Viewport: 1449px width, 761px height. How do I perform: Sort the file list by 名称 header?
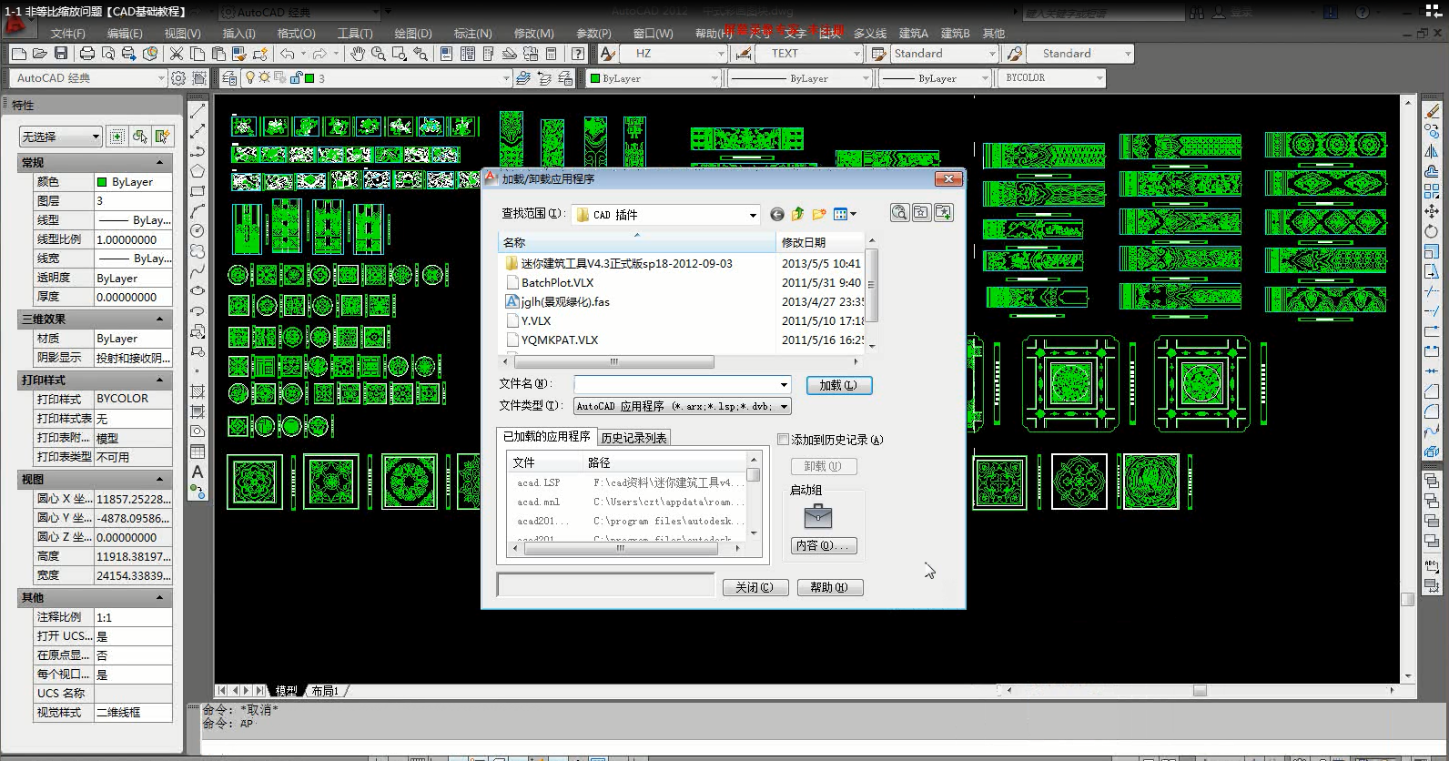coord(636,242)
